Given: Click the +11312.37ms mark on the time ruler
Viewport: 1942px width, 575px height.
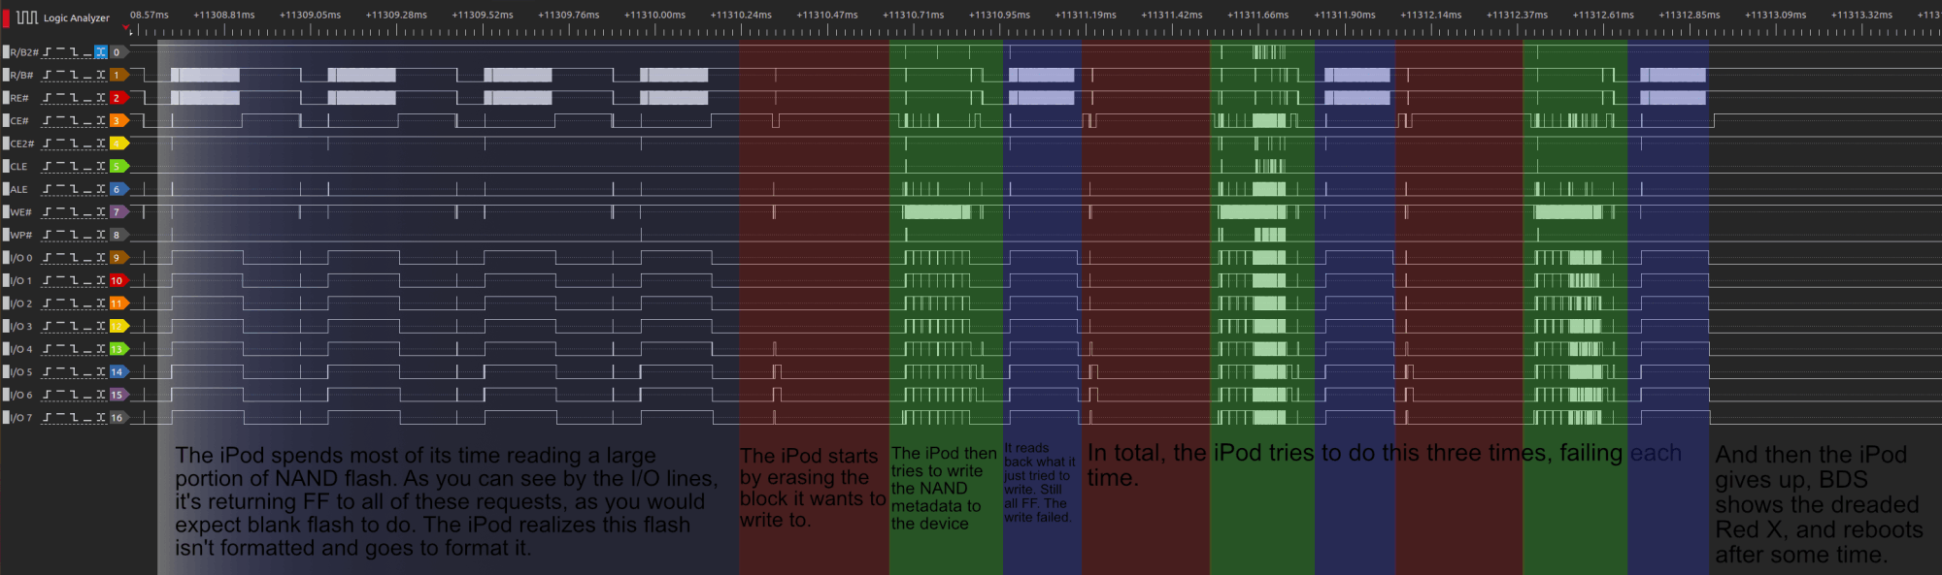Looking at the screenshot, I should 1517,15.
